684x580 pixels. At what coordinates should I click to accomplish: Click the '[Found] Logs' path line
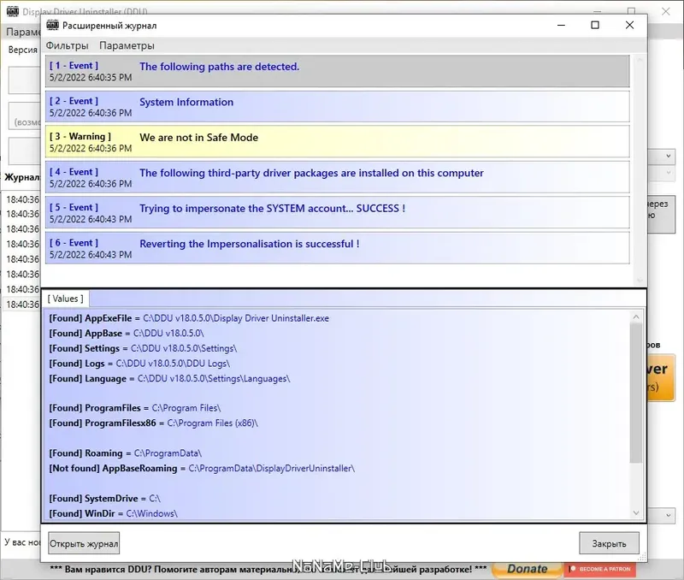click(x=139, y=364)
